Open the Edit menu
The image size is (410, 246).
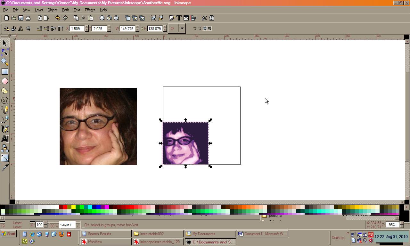point(15,10)
